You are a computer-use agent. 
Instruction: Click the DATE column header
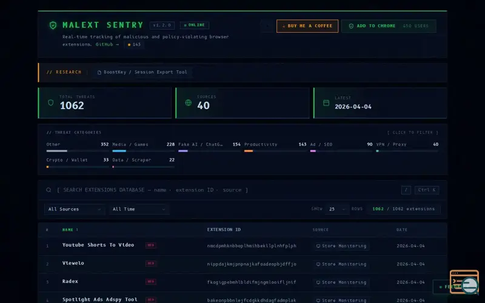click(402, 230)
